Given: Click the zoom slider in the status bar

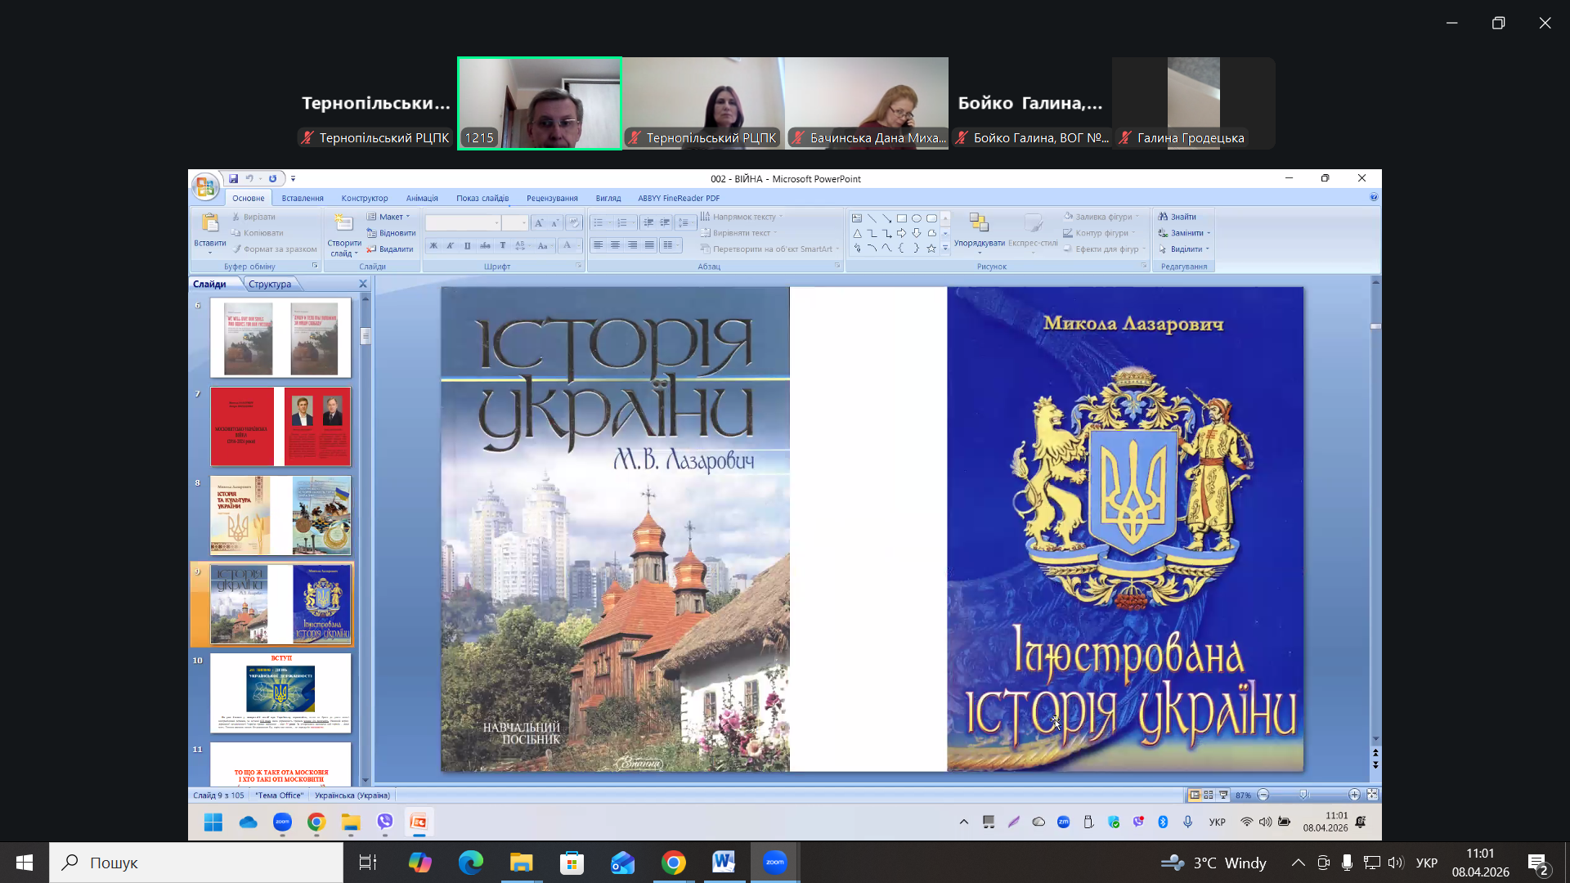Looking at the screenshot, I should 1304,795.
